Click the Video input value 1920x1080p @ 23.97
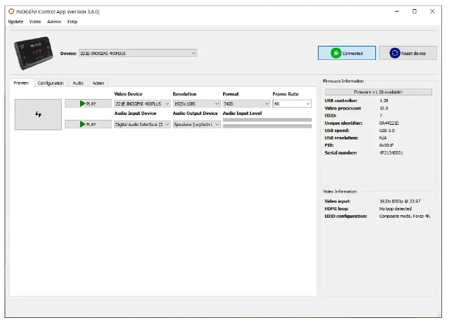 [x=400, y=201]
